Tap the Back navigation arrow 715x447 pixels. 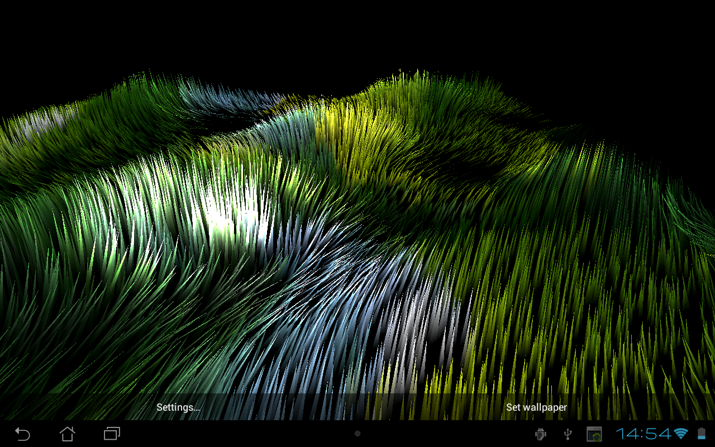(22, 434)
